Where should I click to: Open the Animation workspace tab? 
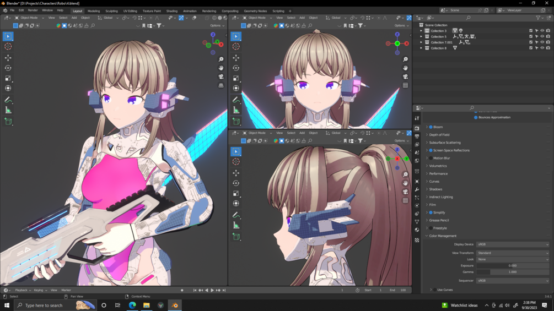(190, 11)
